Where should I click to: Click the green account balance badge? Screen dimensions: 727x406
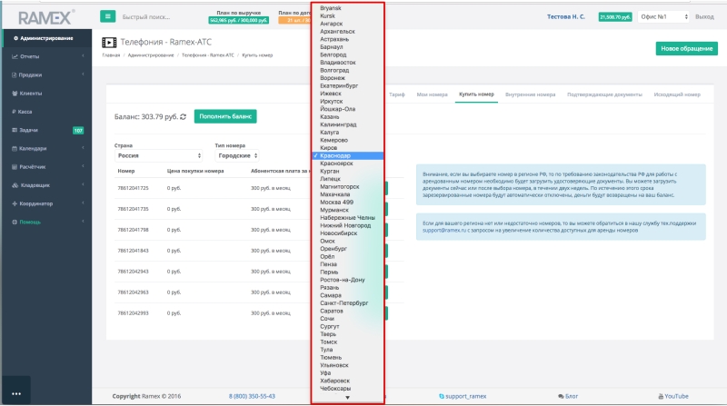pos(615,17)
